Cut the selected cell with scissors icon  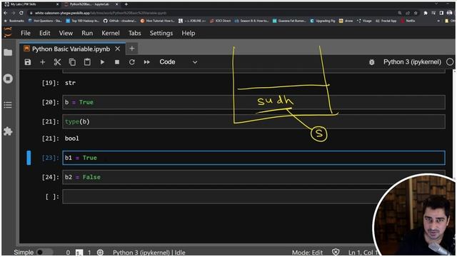click(57, 62)
